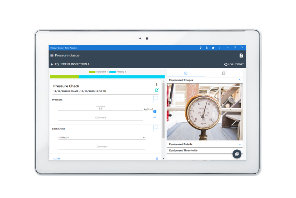Viewport: 296px width, 198px height.
Task: Click the add document icon in header
Action: pos(241,55)
